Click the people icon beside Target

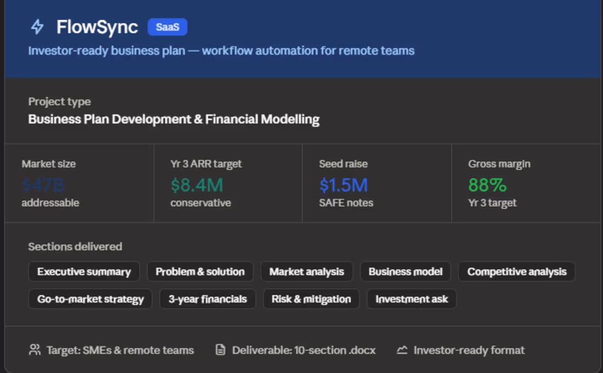click(35, 349)
